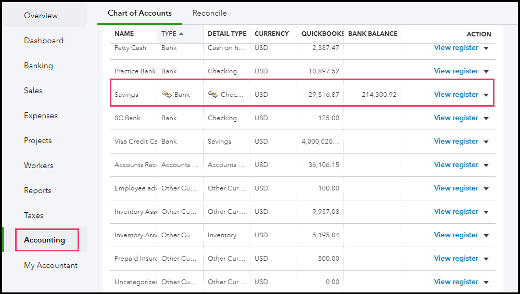The width and height of the screenshot is (520, 294).
Task: Switch to the Reconcile tab
Action: click(x=209, y=13)
